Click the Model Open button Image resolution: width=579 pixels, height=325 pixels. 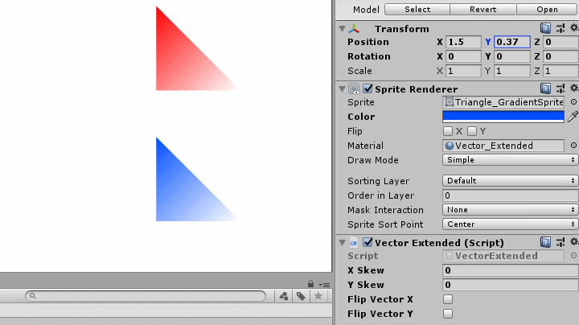click(x=548, y=9)
